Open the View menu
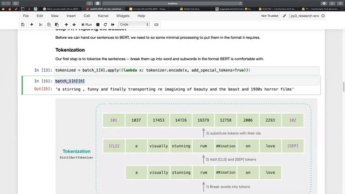345x194 pixels. point(55,16)
